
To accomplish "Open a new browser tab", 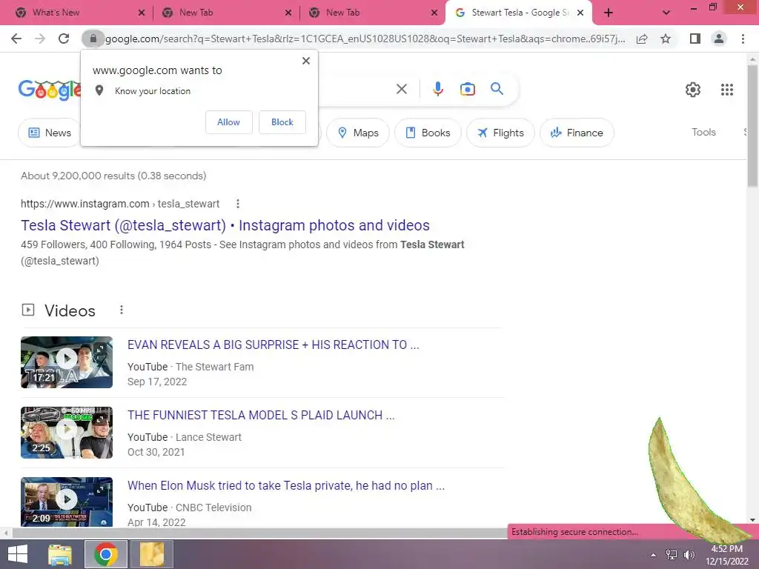I will [609, 13].
